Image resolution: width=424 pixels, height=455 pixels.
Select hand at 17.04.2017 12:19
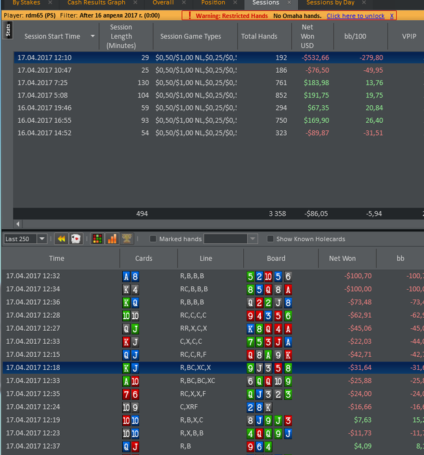coord(213,420)
